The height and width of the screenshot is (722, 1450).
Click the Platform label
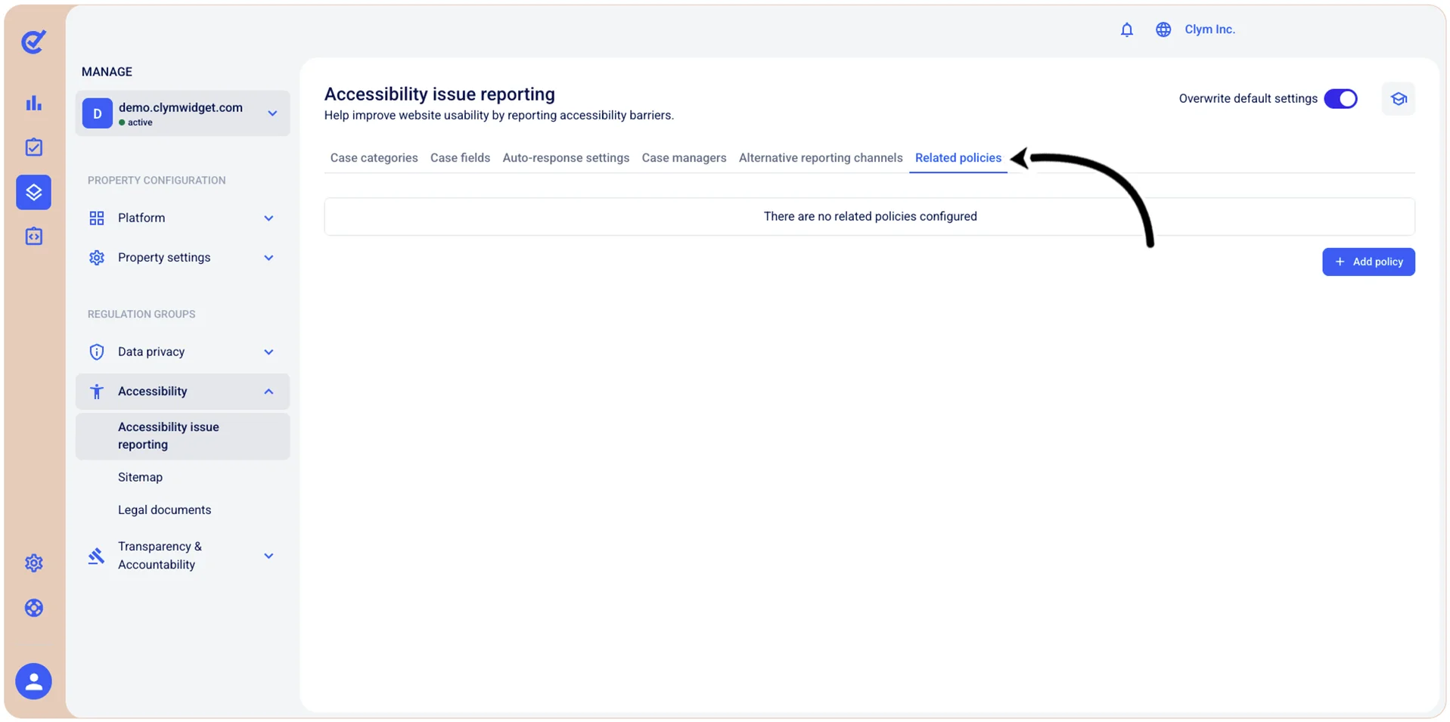click(x=141, y=218)
